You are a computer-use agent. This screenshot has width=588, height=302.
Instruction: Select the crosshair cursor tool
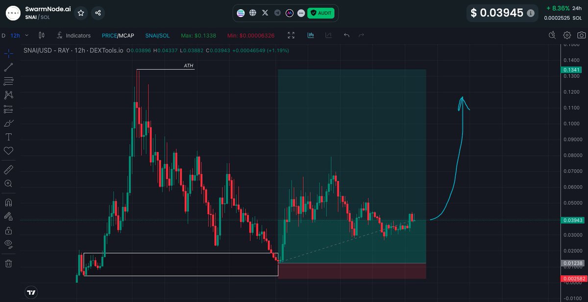coord(8,53)
